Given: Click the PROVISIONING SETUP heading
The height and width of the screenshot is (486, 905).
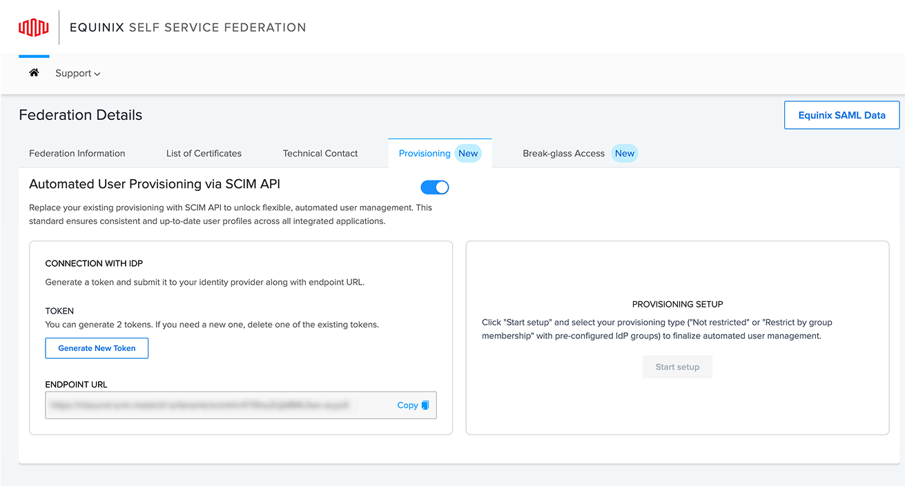Looking at the screenshot, I should (677, 304).
